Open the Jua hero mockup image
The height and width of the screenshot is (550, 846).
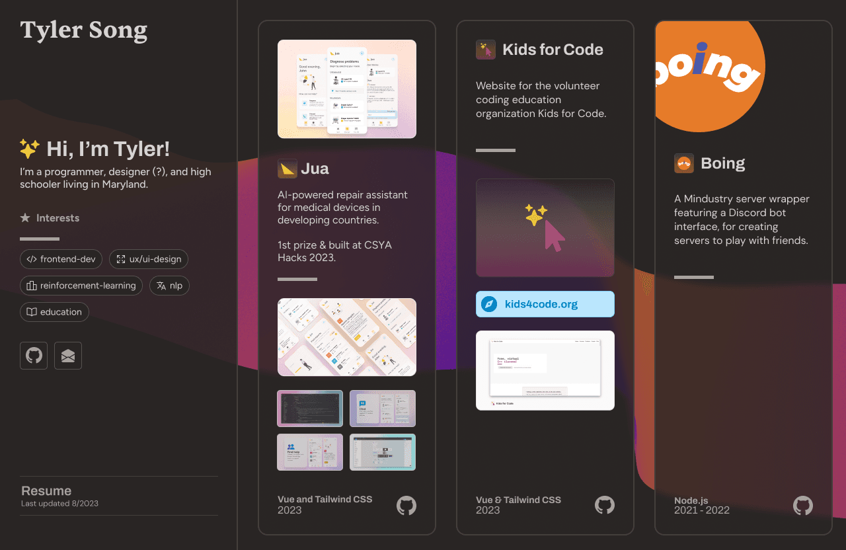click(x=347, y=89)
